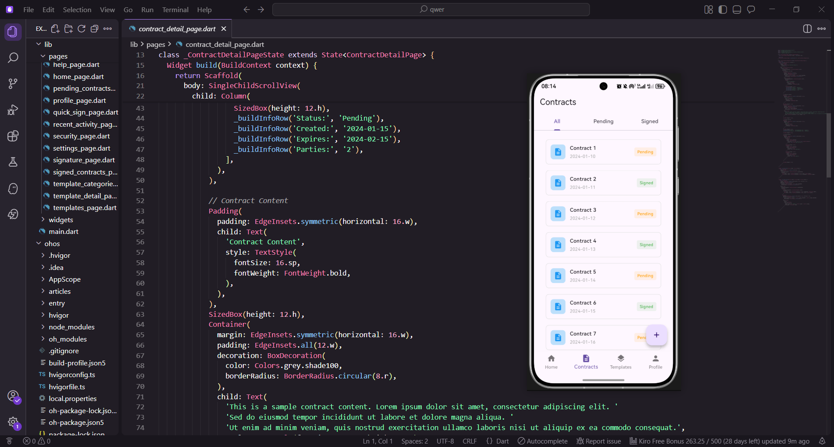Go forward in navigation history

(261, 10)
